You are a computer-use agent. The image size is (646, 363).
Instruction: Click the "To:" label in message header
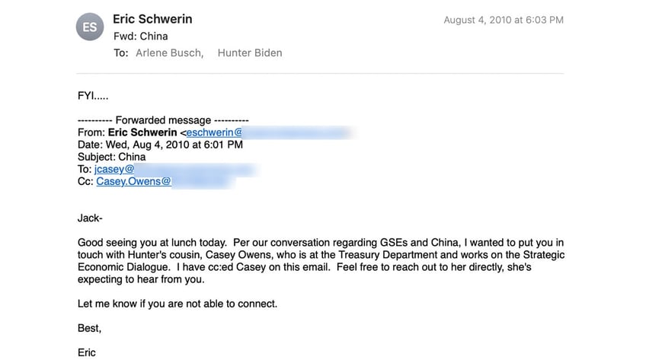pos(120,53)
